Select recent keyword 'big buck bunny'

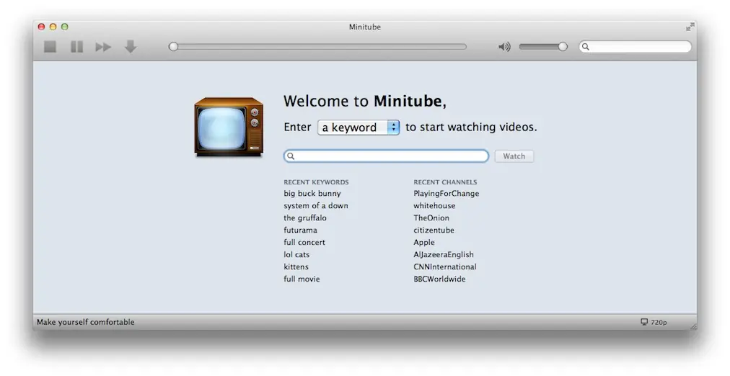[x=312, y=193]
